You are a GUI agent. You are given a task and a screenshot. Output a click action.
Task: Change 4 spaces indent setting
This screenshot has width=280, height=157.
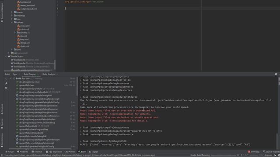[x=268, y=155]
